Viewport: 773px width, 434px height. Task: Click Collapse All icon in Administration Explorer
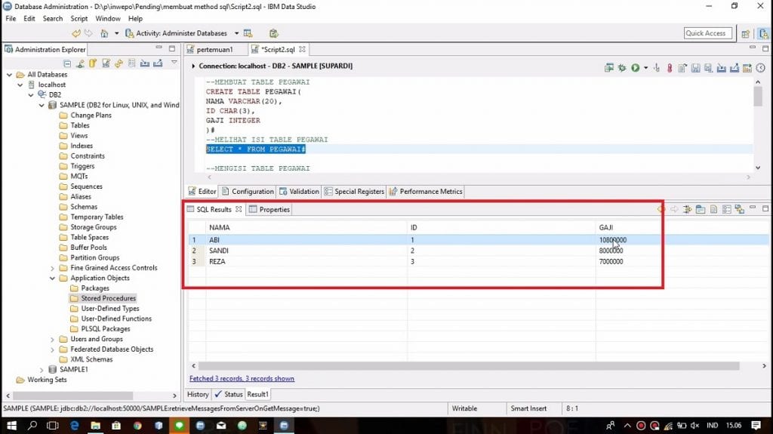(67, 63)
